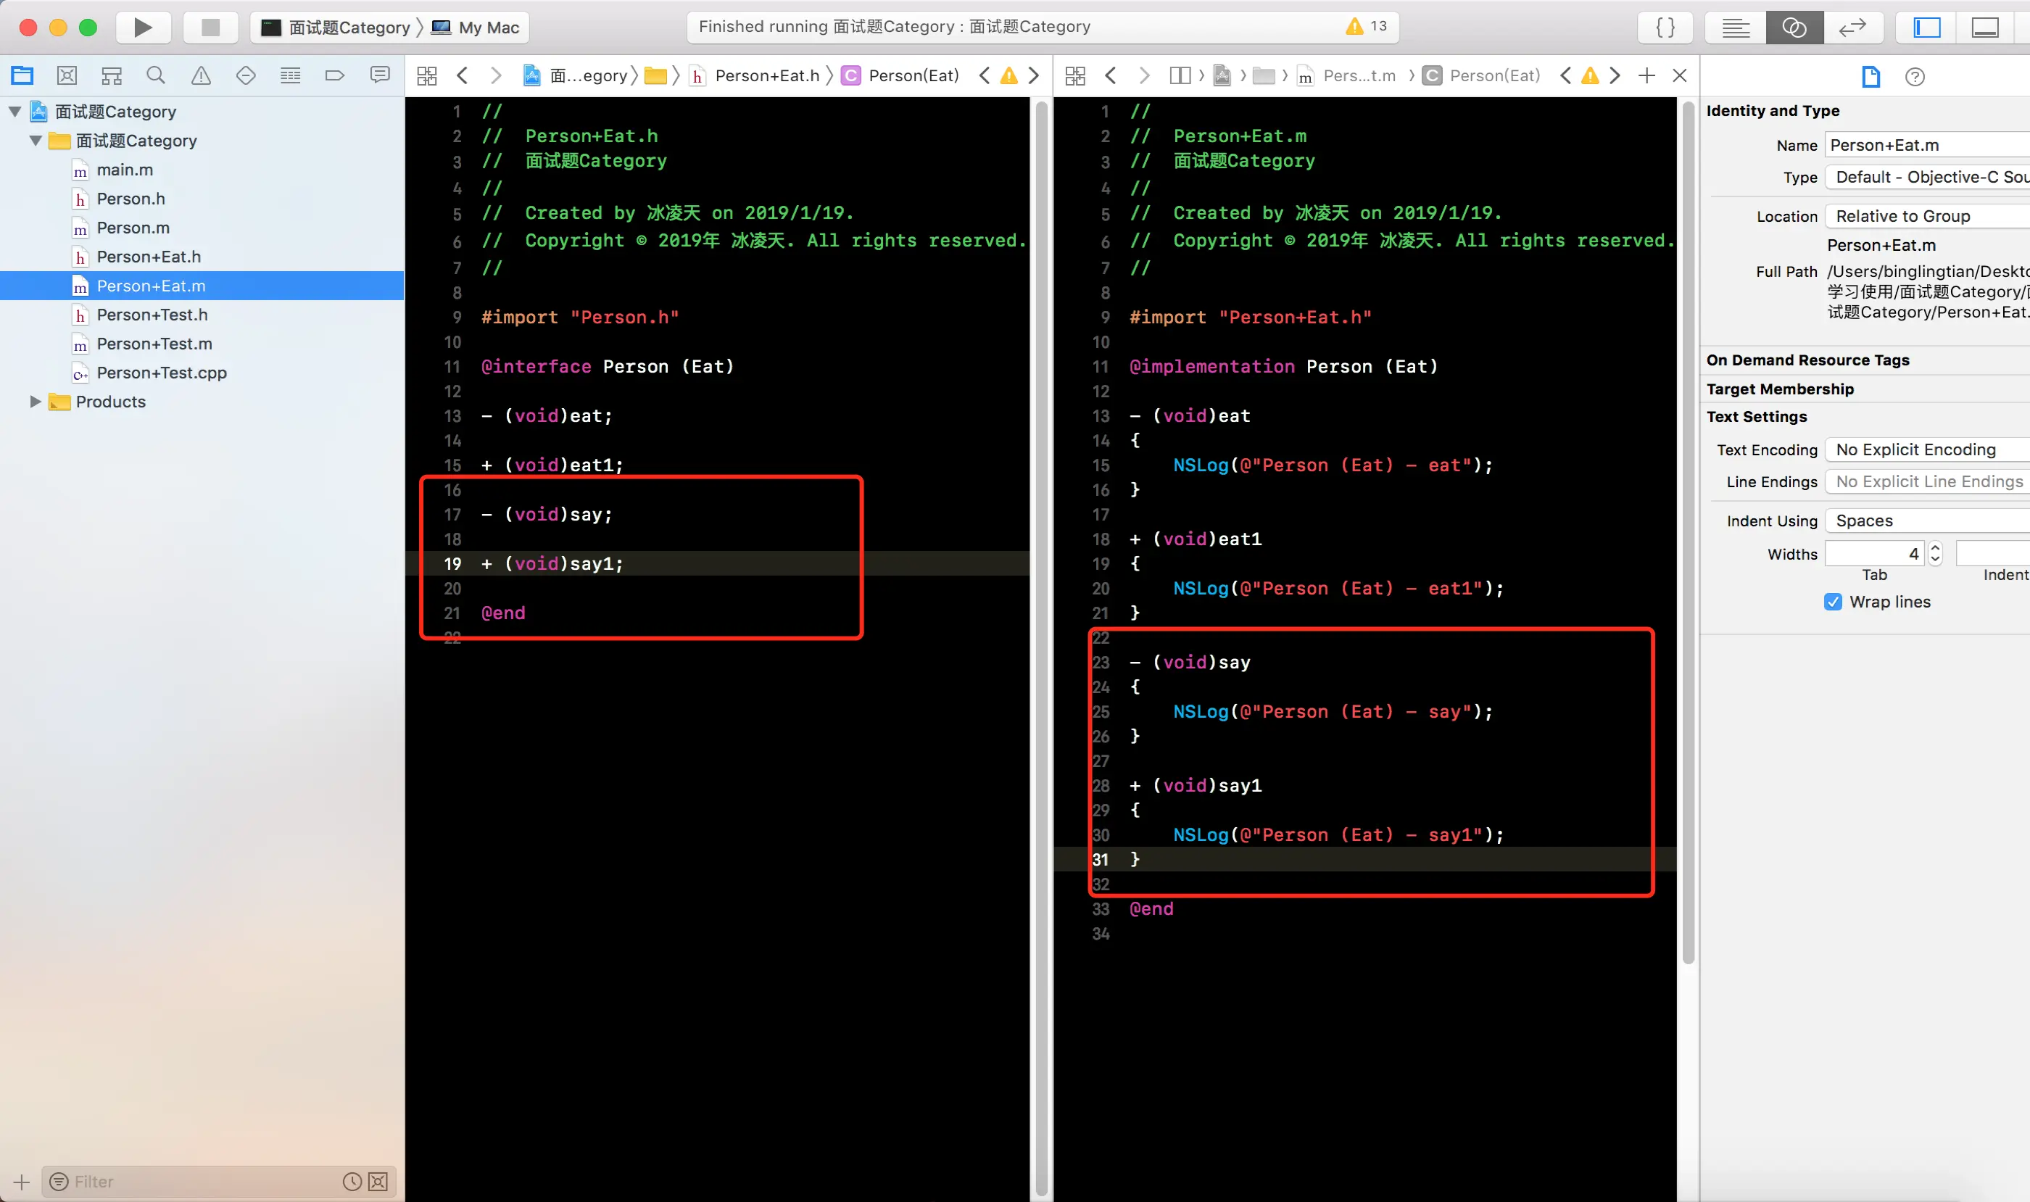This screenshot has width=2030, height=1202.
Task: Select Person+Test.cpp in file list
Action: pos(161,373)
